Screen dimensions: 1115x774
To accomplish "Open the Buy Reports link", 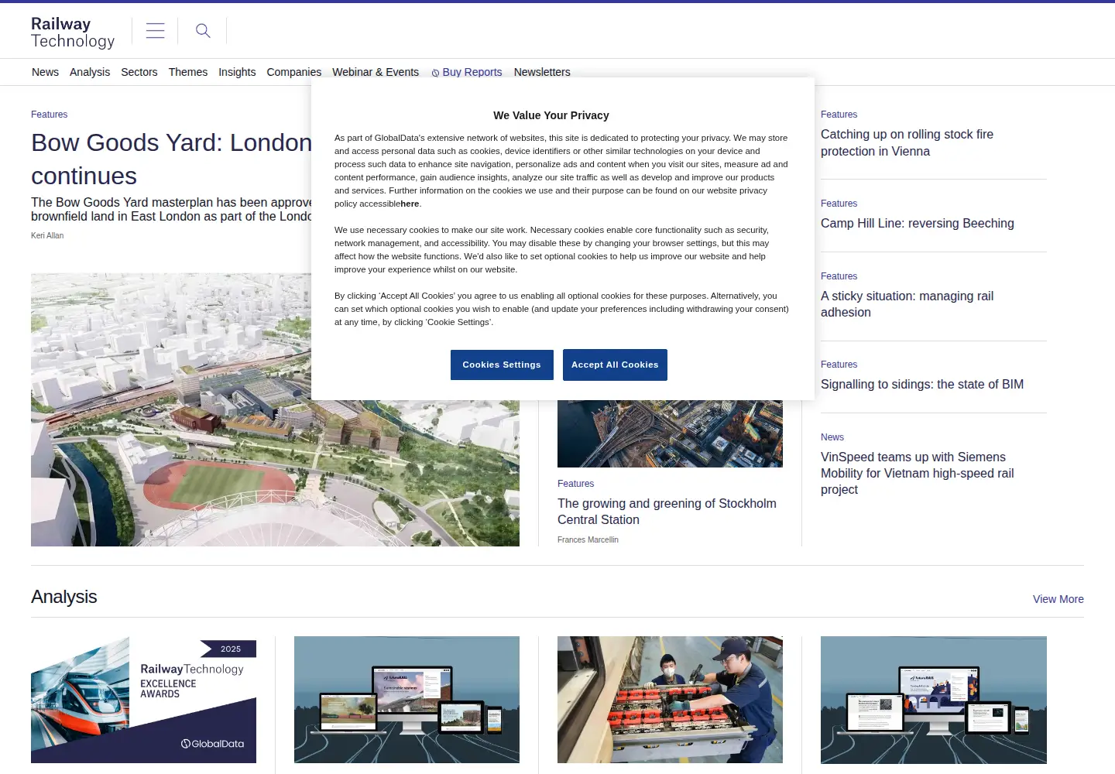I will tap(467, 72).
